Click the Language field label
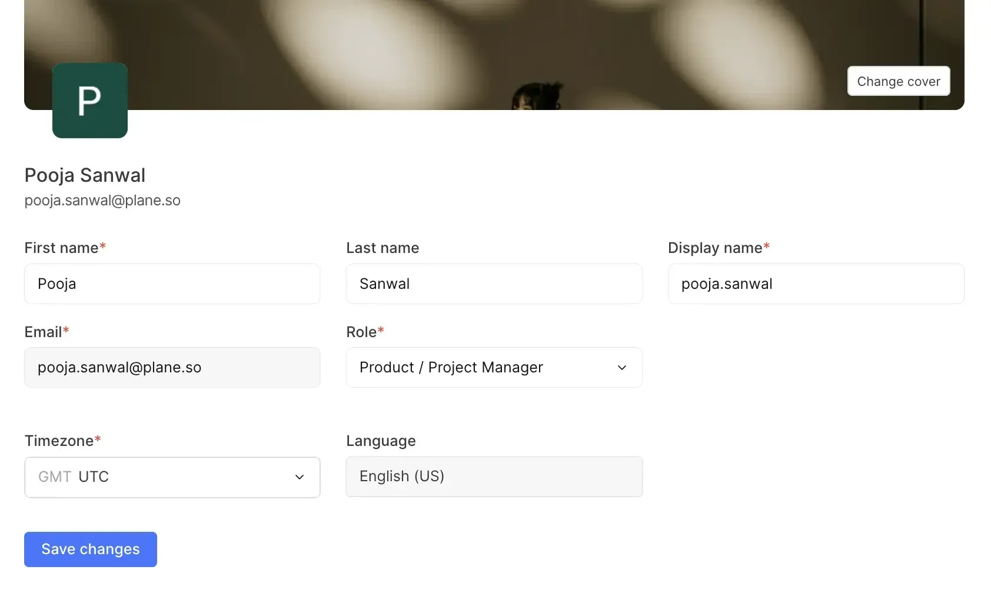This screenshot has width=991, height=593. coord(380,441)
